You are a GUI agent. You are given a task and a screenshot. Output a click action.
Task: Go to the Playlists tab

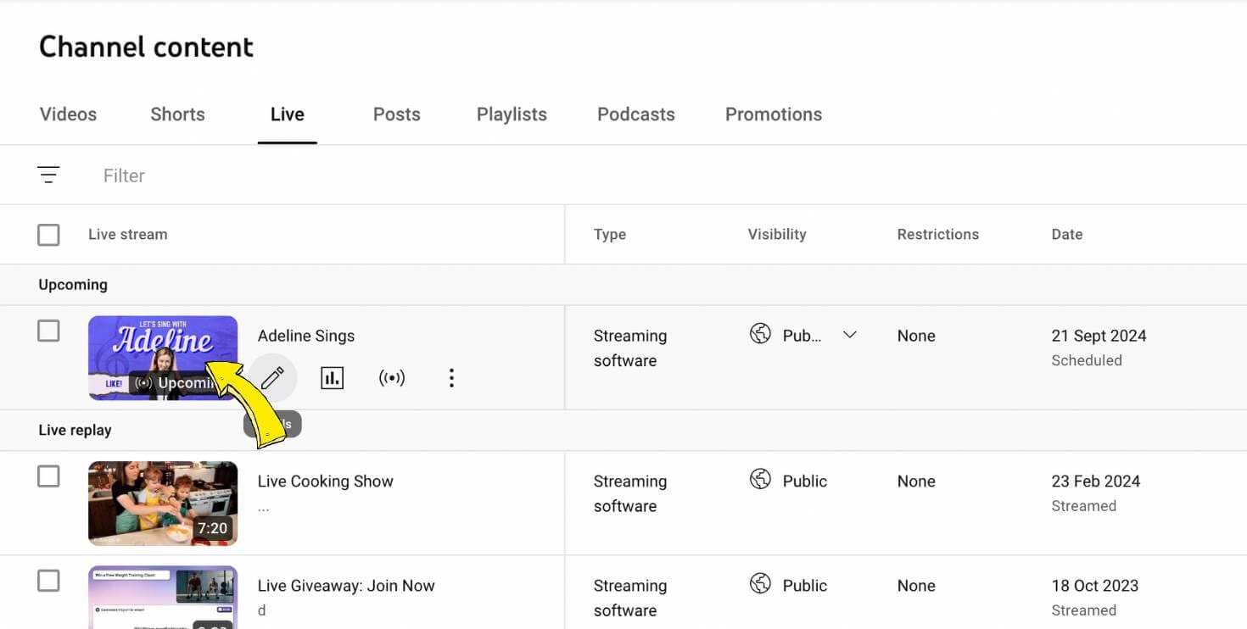[512, 114]
